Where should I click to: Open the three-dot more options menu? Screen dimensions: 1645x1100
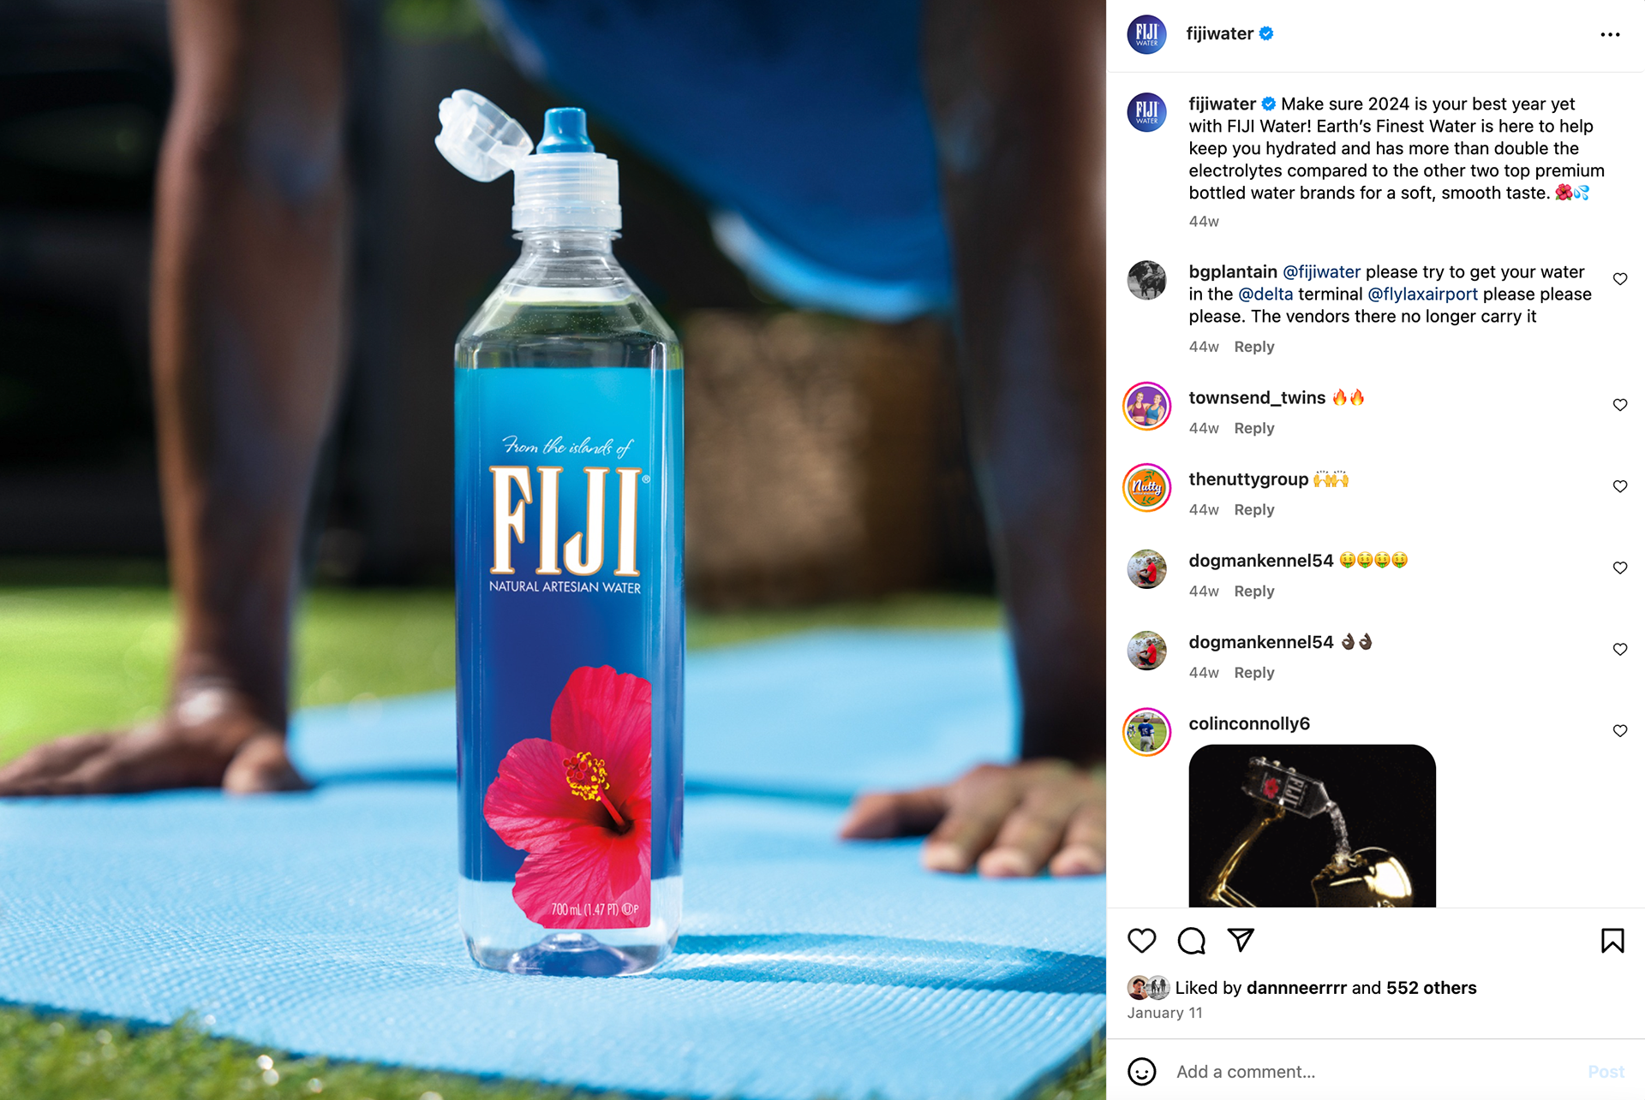pyautogui.click(x=1610, y=34)
